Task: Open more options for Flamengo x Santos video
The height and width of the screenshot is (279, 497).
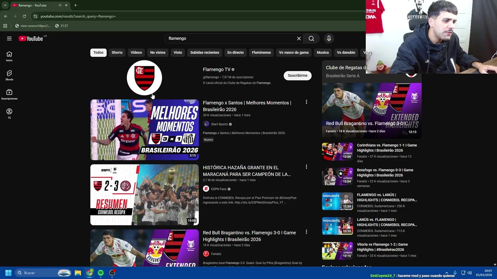Action: (306, 102)
